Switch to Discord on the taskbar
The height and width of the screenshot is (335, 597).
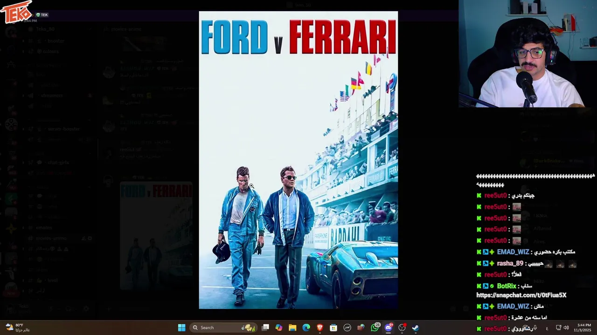(389, 328)
